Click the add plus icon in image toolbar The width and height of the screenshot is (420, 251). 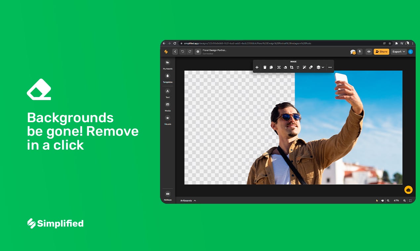point(257,67)
